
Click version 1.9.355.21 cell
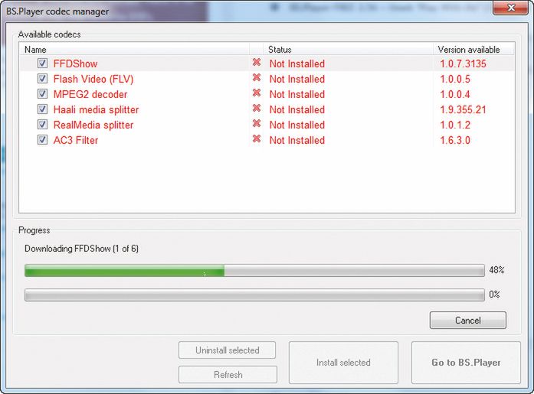(x=463, y=109)
